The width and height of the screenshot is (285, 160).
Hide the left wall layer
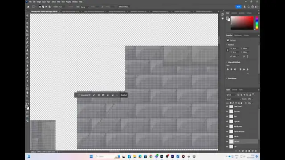(227, 136)
